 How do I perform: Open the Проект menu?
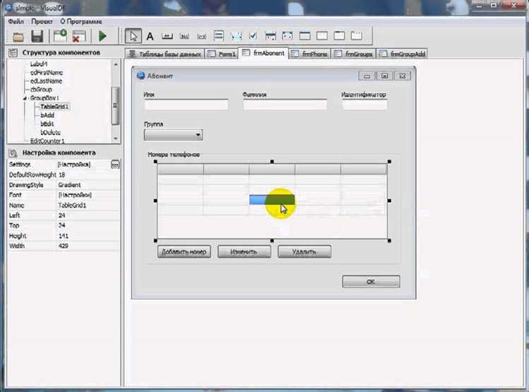[x=42, y=21]
